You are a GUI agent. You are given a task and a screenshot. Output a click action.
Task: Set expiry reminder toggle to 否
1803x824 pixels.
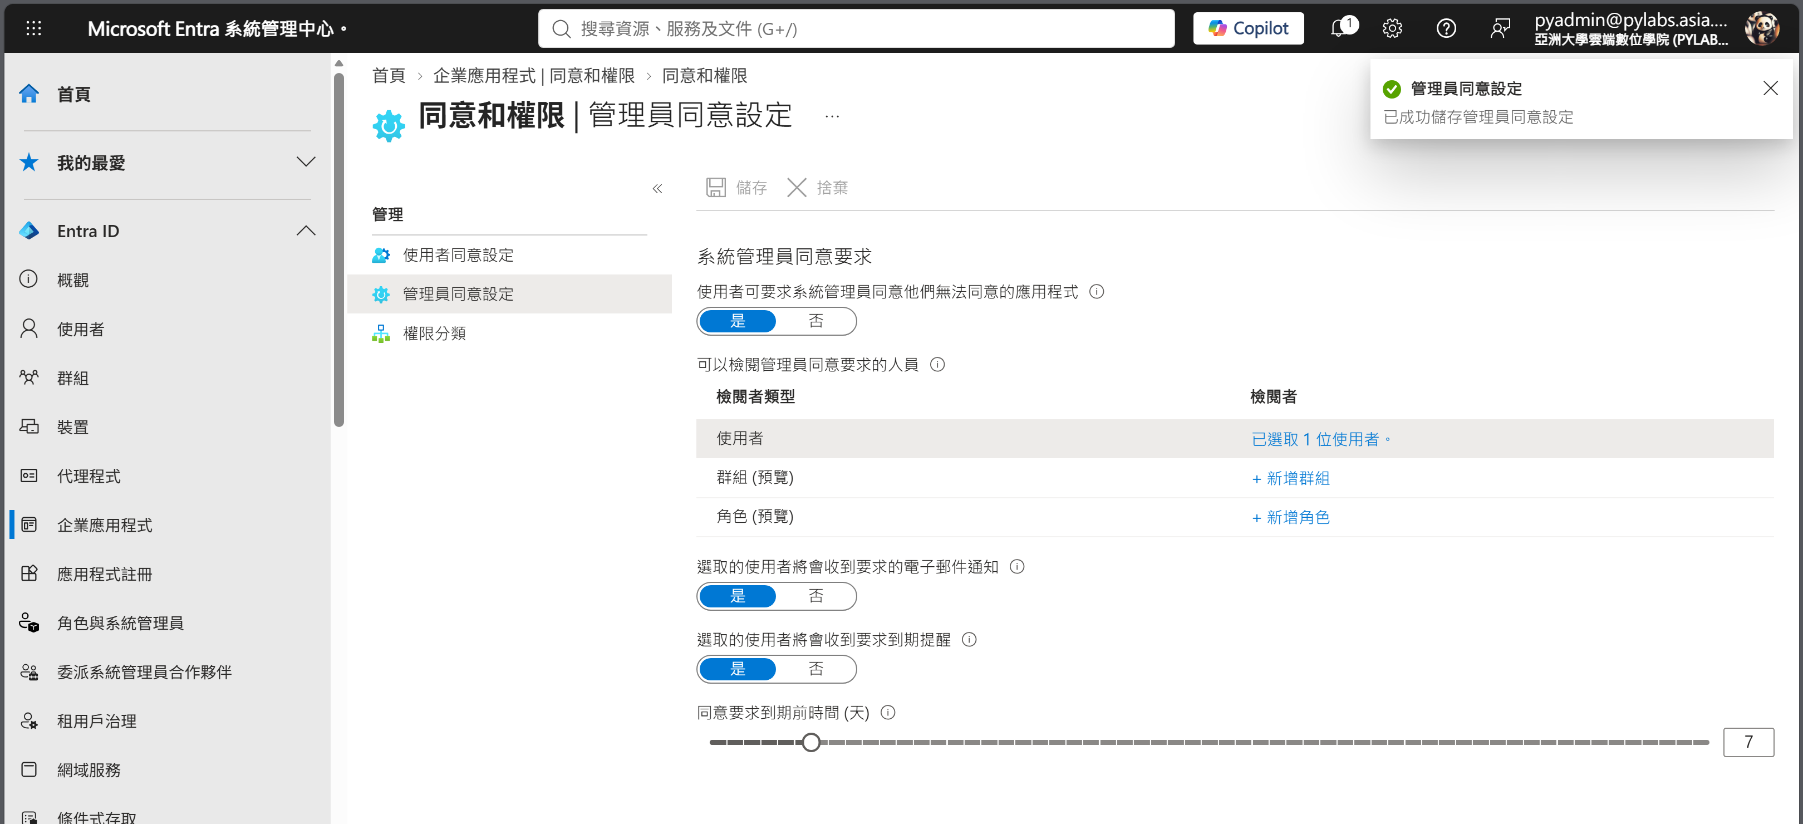[815, 669]
